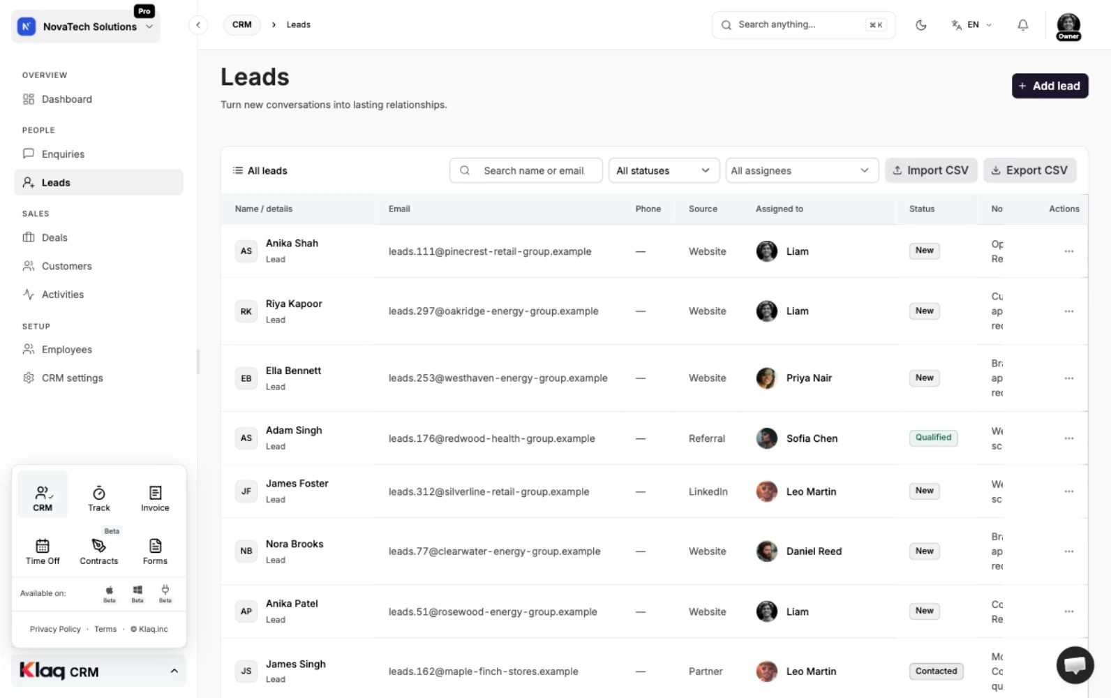
Task: Open actions menu for Nora Brooks row
Action: [1068, 551]
